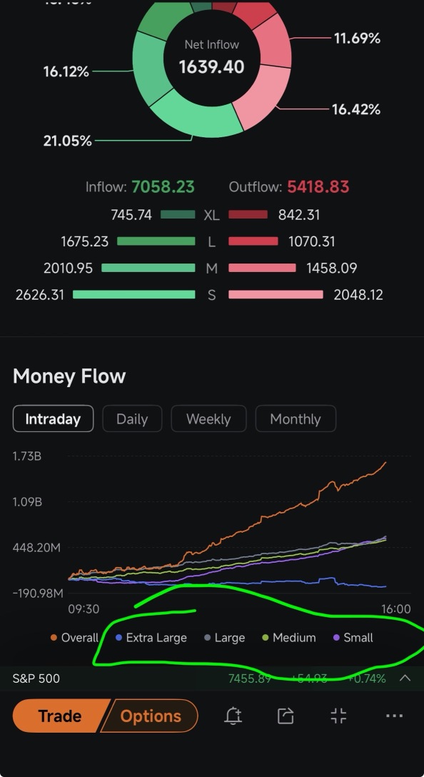Tap the collapse fullscreen arrows icon
Screen dimensions: 424x777
[x=338, y=716]
